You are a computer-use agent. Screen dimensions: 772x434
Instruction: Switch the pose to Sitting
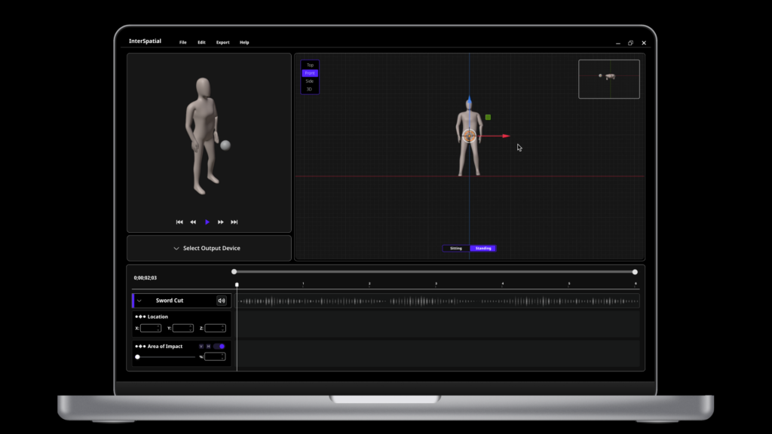click(456, 248)
